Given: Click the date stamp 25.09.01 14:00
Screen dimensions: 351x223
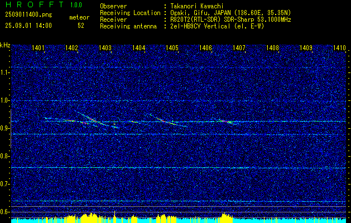Looking at the screenshot, I should point(28,26).
